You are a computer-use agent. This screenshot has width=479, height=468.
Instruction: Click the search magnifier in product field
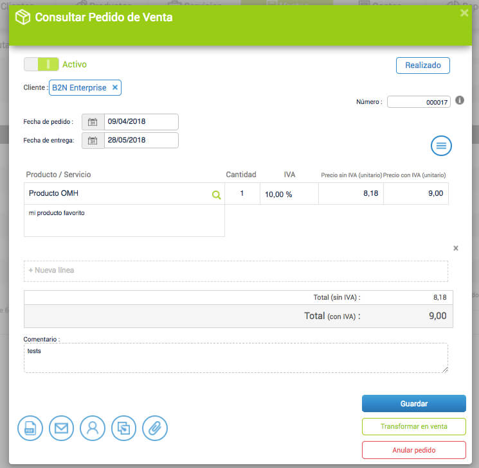pos(216,195)
